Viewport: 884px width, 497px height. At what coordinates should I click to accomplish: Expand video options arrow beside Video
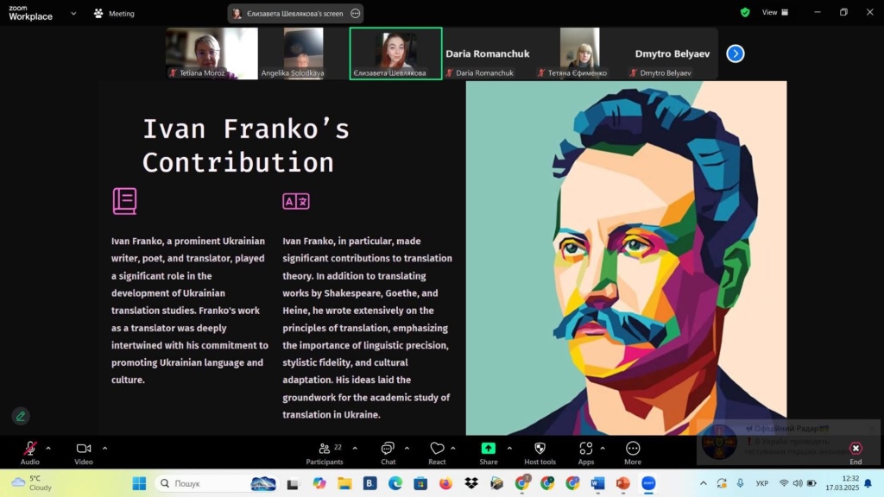(104, 449)
